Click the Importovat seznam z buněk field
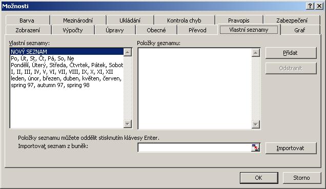The image size is (326, 189). [x=195, y=148]
